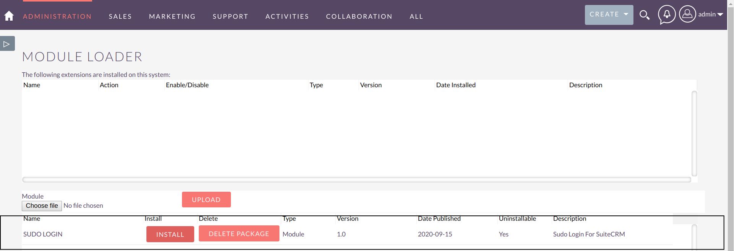Open the Marketing menu
Screen dimensions: 734x251
coord(172,16)
